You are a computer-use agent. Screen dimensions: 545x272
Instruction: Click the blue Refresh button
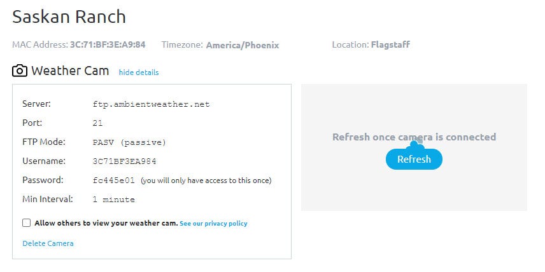click(414, 159)
